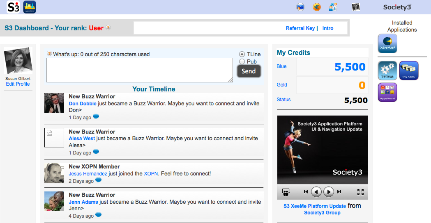Select the TLine radio button
Screen dimensions: 431x223
pos(242,54)
